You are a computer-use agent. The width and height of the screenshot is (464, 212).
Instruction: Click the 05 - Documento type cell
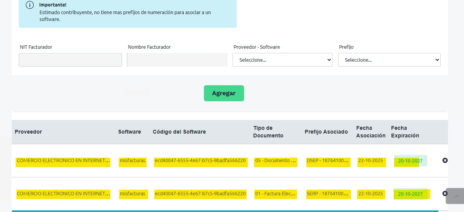(x=276, y=161)
